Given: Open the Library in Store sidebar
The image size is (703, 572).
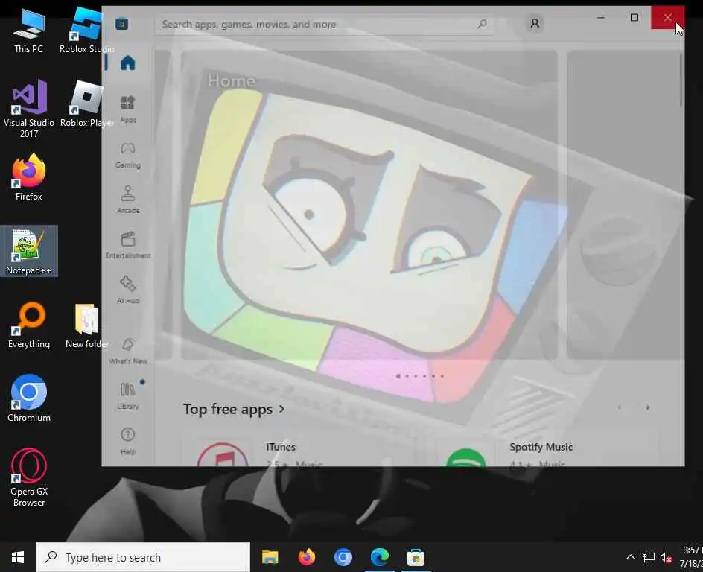Looking at the screenshot, I should point(128,395).
